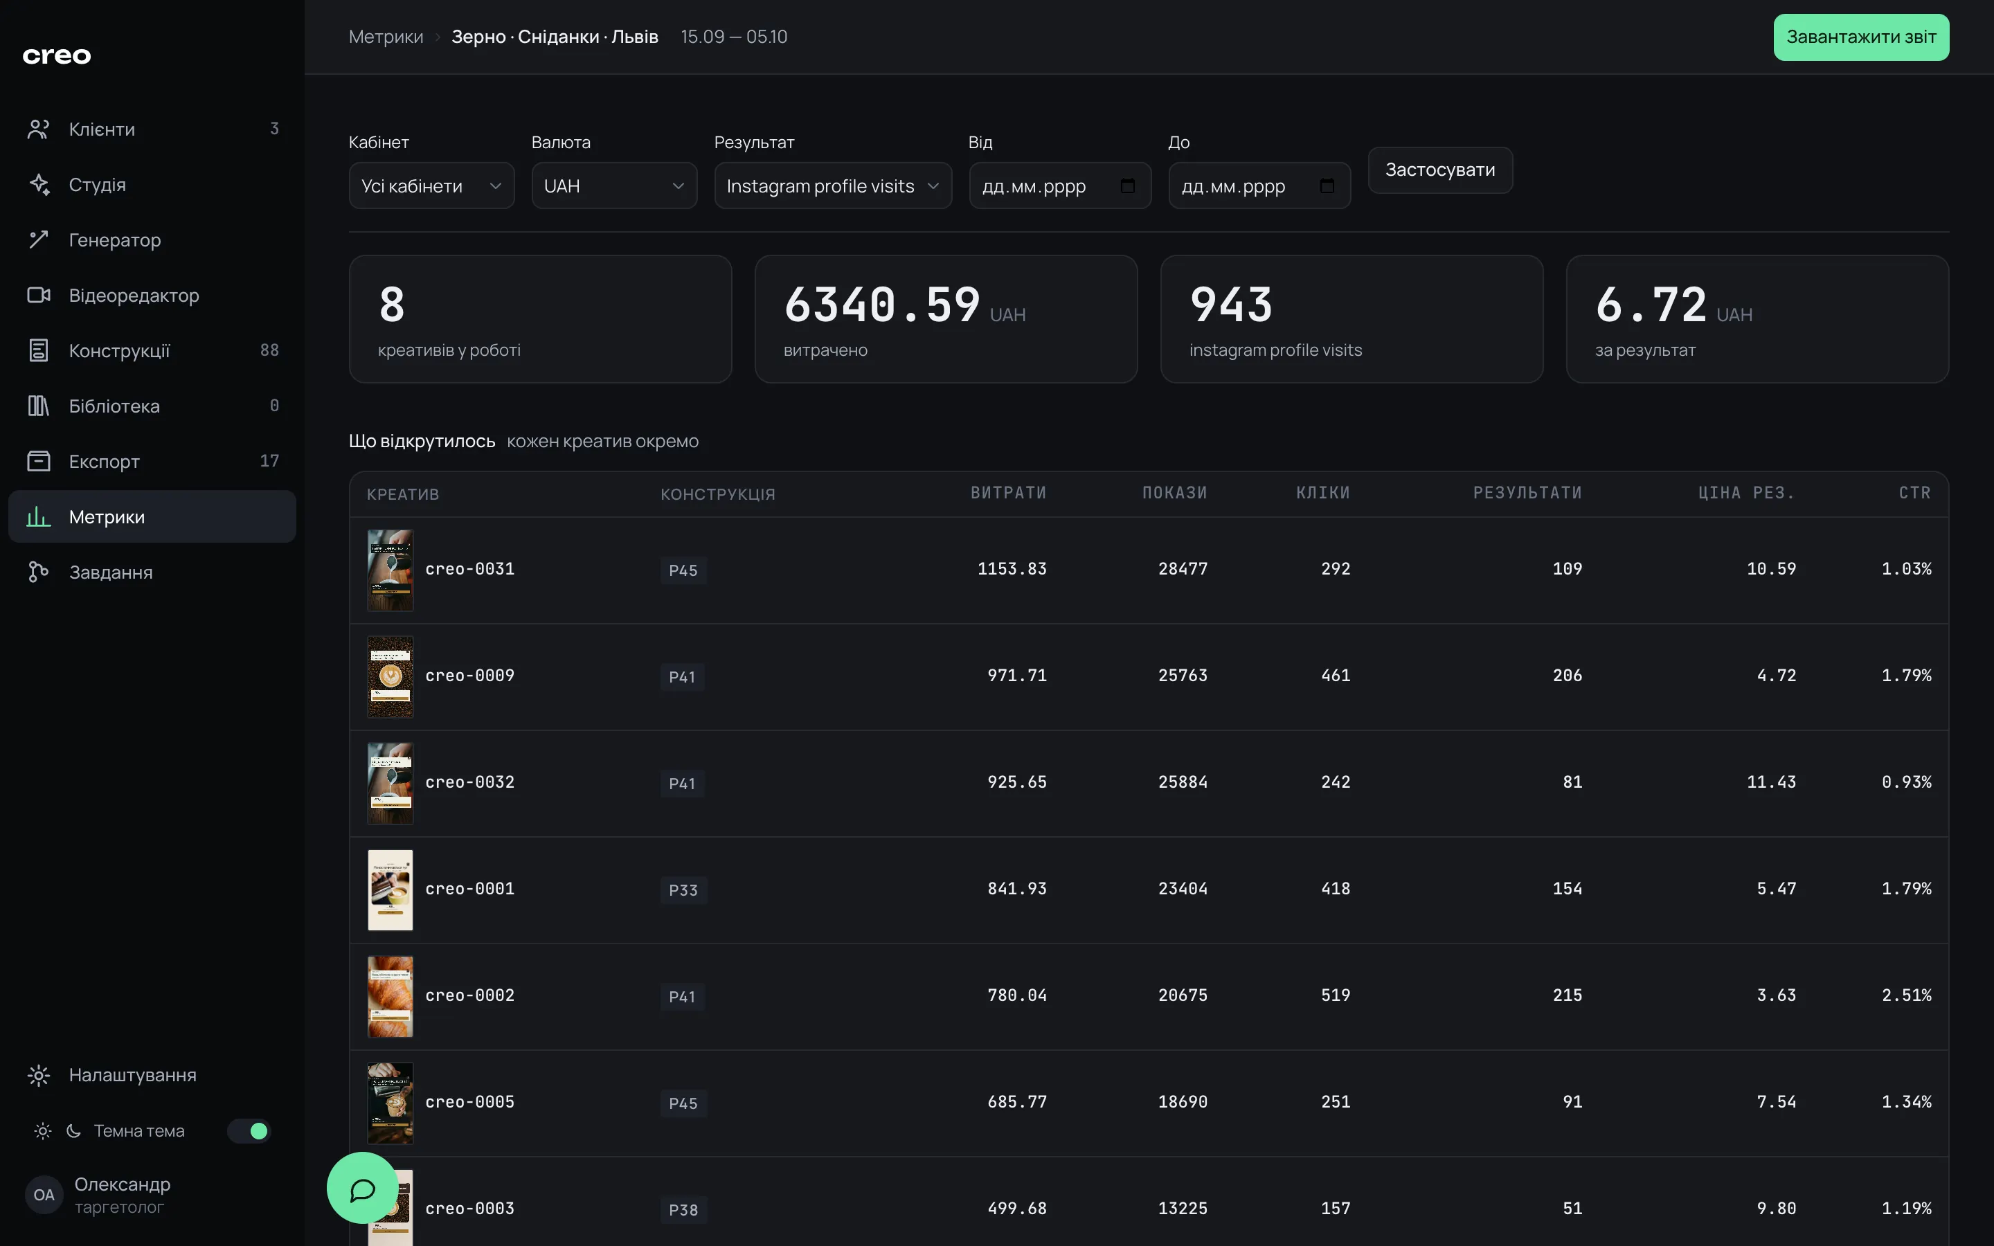Open the Експорт section
Screen dimensions: 1994x1246
[152, 462]
